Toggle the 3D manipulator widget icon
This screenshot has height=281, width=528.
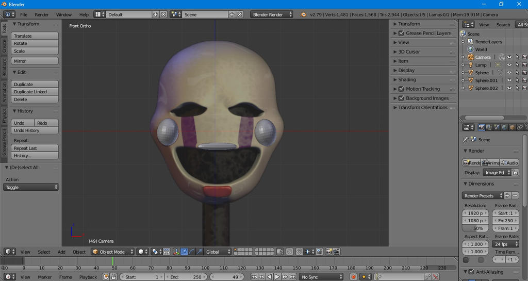pyautogui.click(x=176, y=252)
